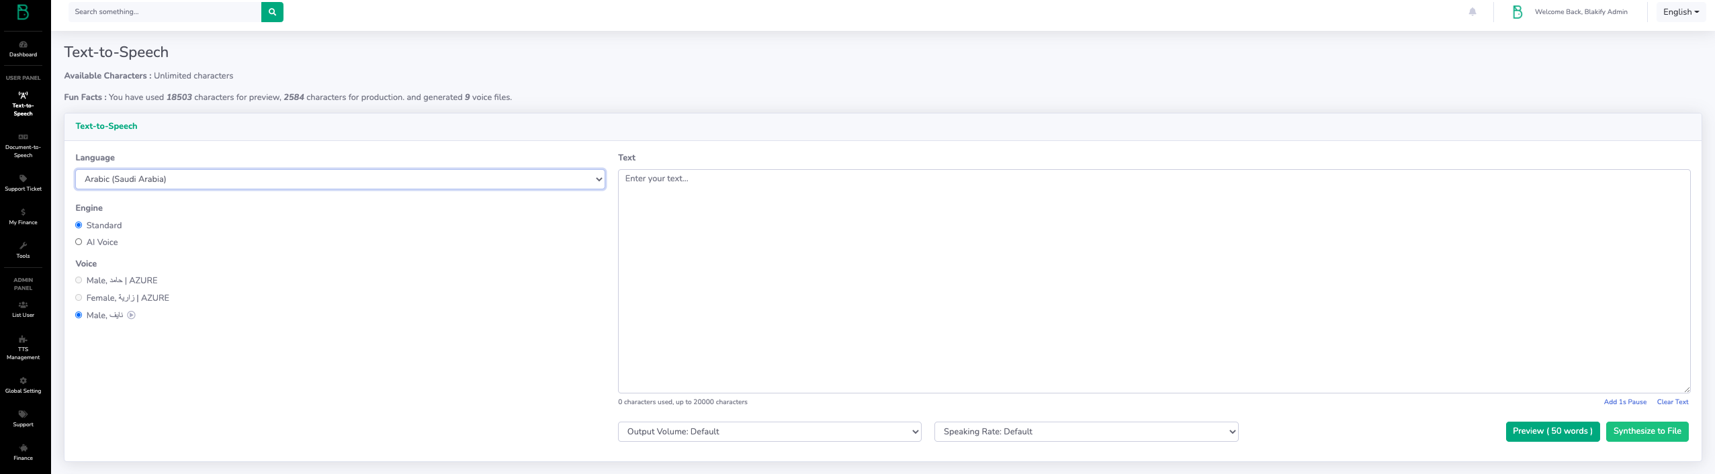Go to My Finance dollar icon
This screenshot has width=1715, height=474.
pos(23,212)
